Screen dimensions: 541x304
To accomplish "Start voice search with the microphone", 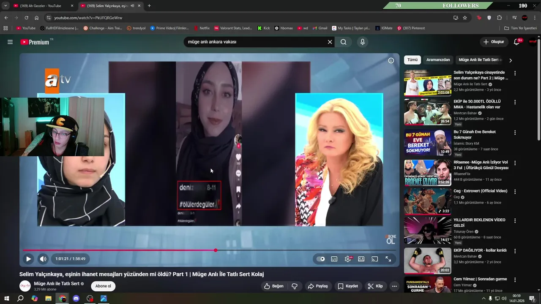I will [362, 42].
